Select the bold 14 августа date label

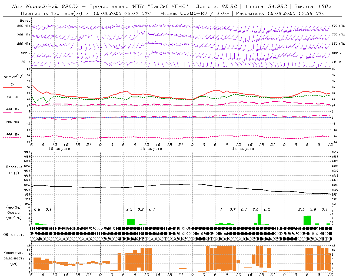click(243, 149)
